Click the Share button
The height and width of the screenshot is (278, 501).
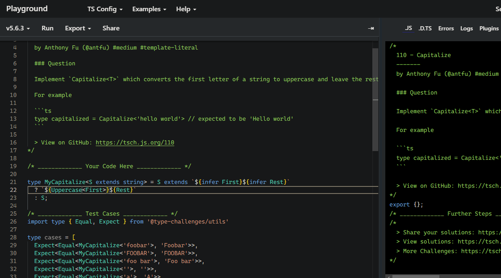tap(111, 28)
